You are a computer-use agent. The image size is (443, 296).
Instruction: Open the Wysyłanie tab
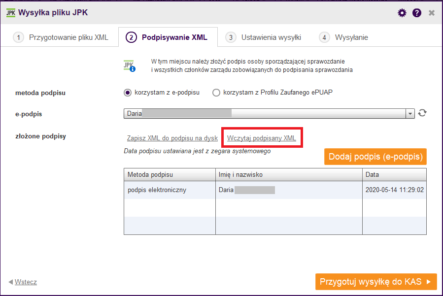pyautogui.click(x=343, y=37)
